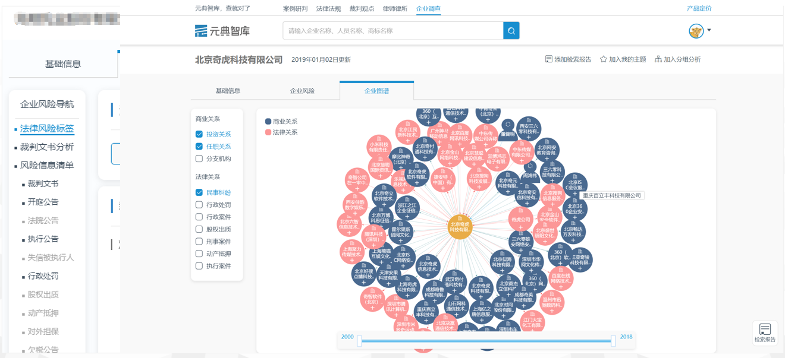Open 裁判文书分析 in the background risk navigation
785x358 pixels.
tap(47, 147)
